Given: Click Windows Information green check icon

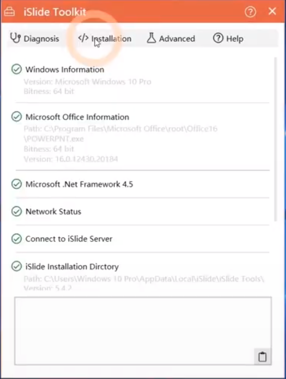Looking at the screenshot, I should 17,69.
